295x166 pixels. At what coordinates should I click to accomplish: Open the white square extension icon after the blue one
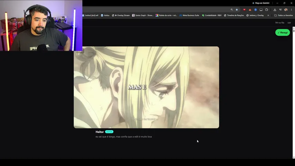261,10
